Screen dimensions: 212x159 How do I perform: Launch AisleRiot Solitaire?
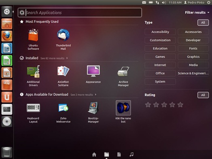[63, 76]
